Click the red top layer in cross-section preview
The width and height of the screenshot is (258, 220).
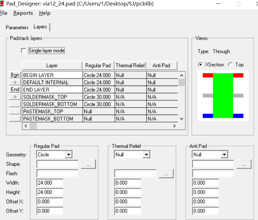[x=208, y=75]
